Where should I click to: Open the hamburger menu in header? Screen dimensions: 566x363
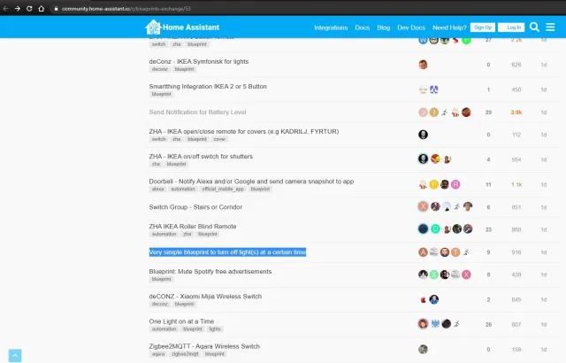click(x=550, y=27)
